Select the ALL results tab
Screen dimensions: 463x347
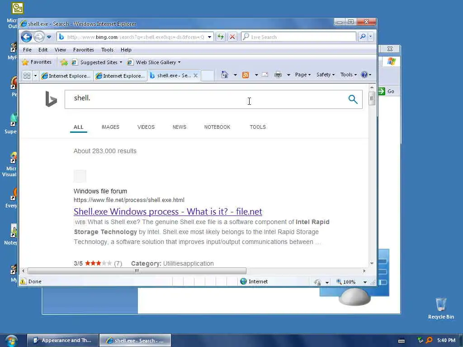coord(79,127)
